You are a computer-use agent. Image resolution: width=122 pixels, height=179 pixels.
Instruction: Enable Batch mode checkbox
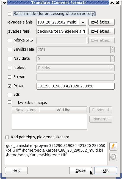[10, 14]
